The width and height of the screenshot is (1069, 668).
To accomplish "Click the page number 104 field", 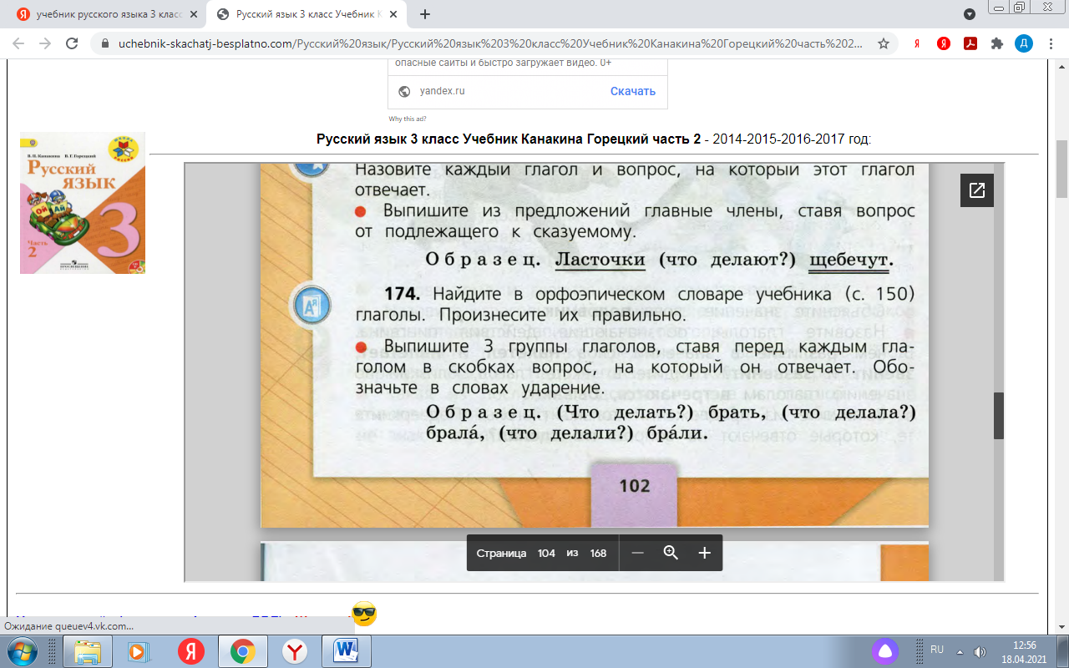I will point(546,553).
